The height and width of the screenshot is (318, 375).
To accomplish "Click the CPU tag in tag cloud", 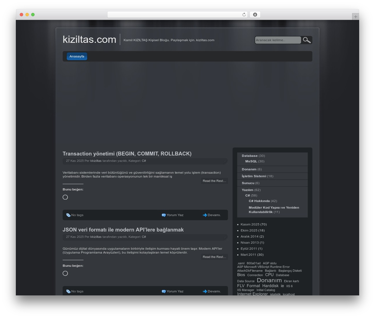I will coord(269,275).
